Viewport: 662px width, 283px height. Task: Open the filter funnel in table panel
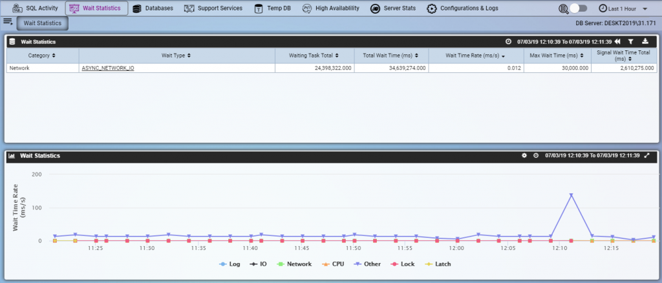coord(630,42)
